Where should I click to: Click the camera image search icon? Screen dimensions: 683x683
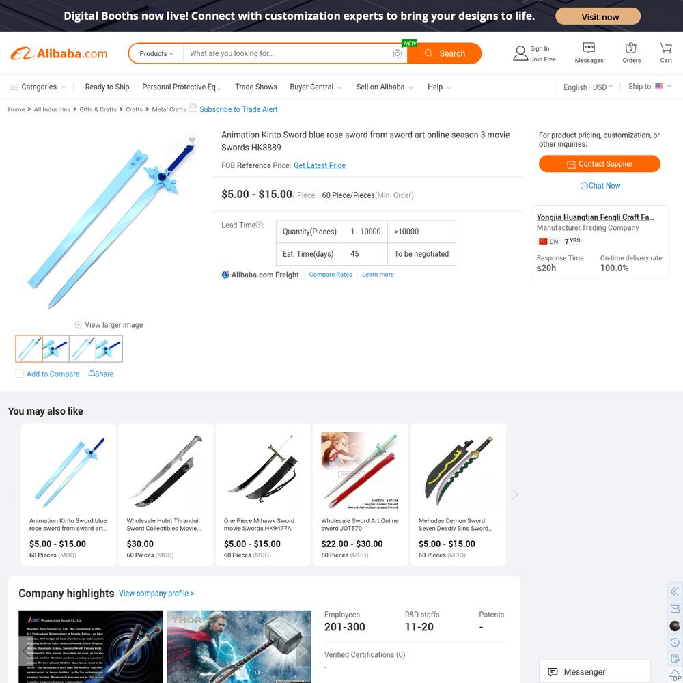(x=397, y=53)
